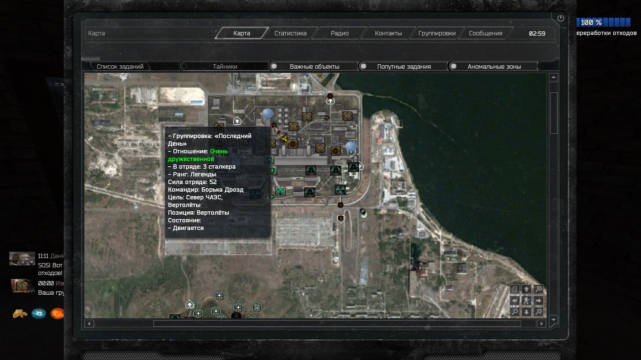Center map on player with stalker icon
Image resolution: width=641 pixels, height=360 pixels.
(x=526, y=301)
